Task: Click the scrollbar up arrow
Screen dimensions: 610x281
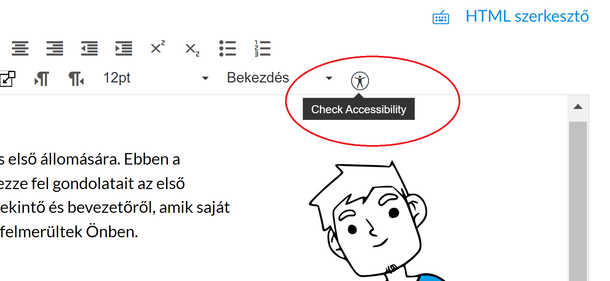Action: (578, 107)
